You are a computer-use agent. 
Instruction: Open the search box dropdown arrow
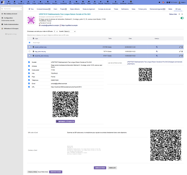21,9
